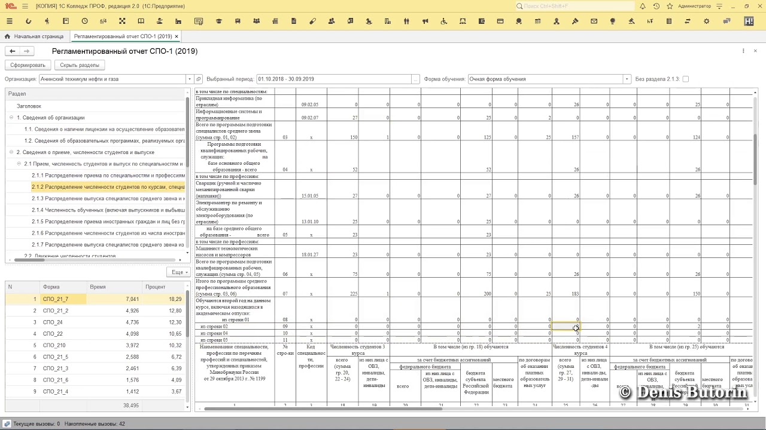Select the СПО_21_7 row in forms table

point(96,299)
